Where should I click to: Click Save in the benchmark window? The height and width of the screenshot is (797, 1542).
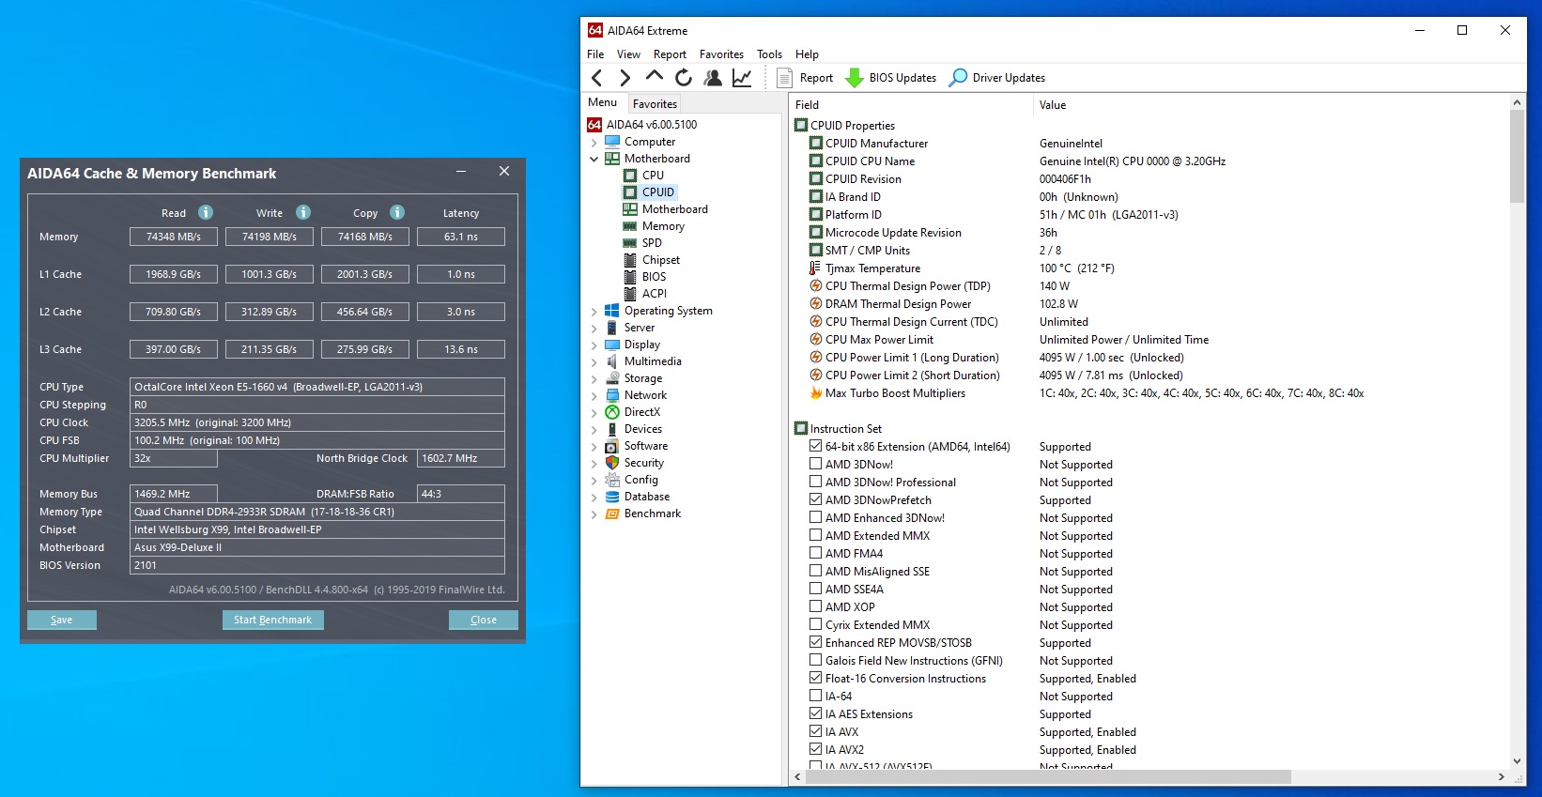tap(62, 620)
